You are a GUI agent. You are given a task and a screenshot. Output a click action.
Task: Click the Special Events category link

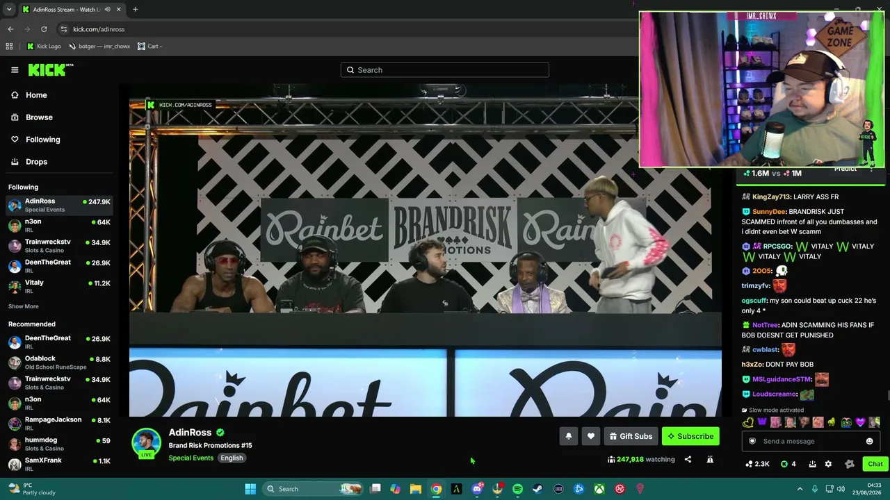[x=191, y=458]
